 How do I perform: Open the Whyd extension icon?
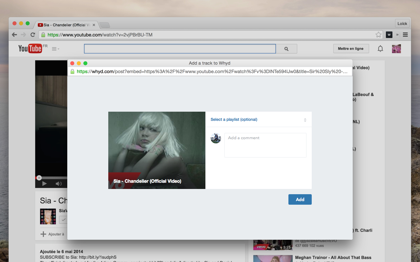click(x=389, y=35)
